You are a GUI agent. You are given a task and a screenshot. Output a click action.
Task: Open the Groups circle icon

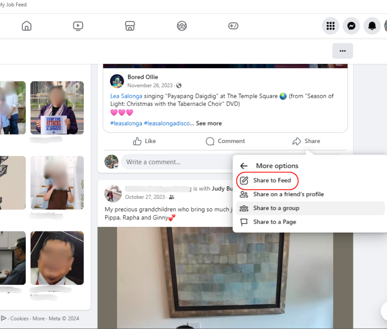click(182, 26)
